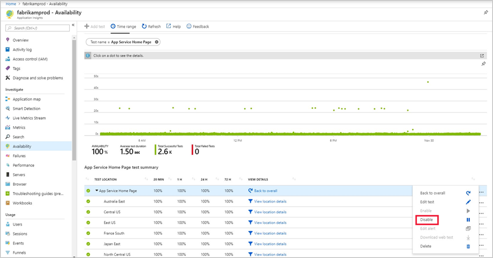Open Time range picker

tap(123, 26)
